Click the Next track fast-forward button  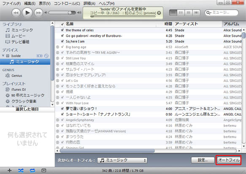coord(38,13)
